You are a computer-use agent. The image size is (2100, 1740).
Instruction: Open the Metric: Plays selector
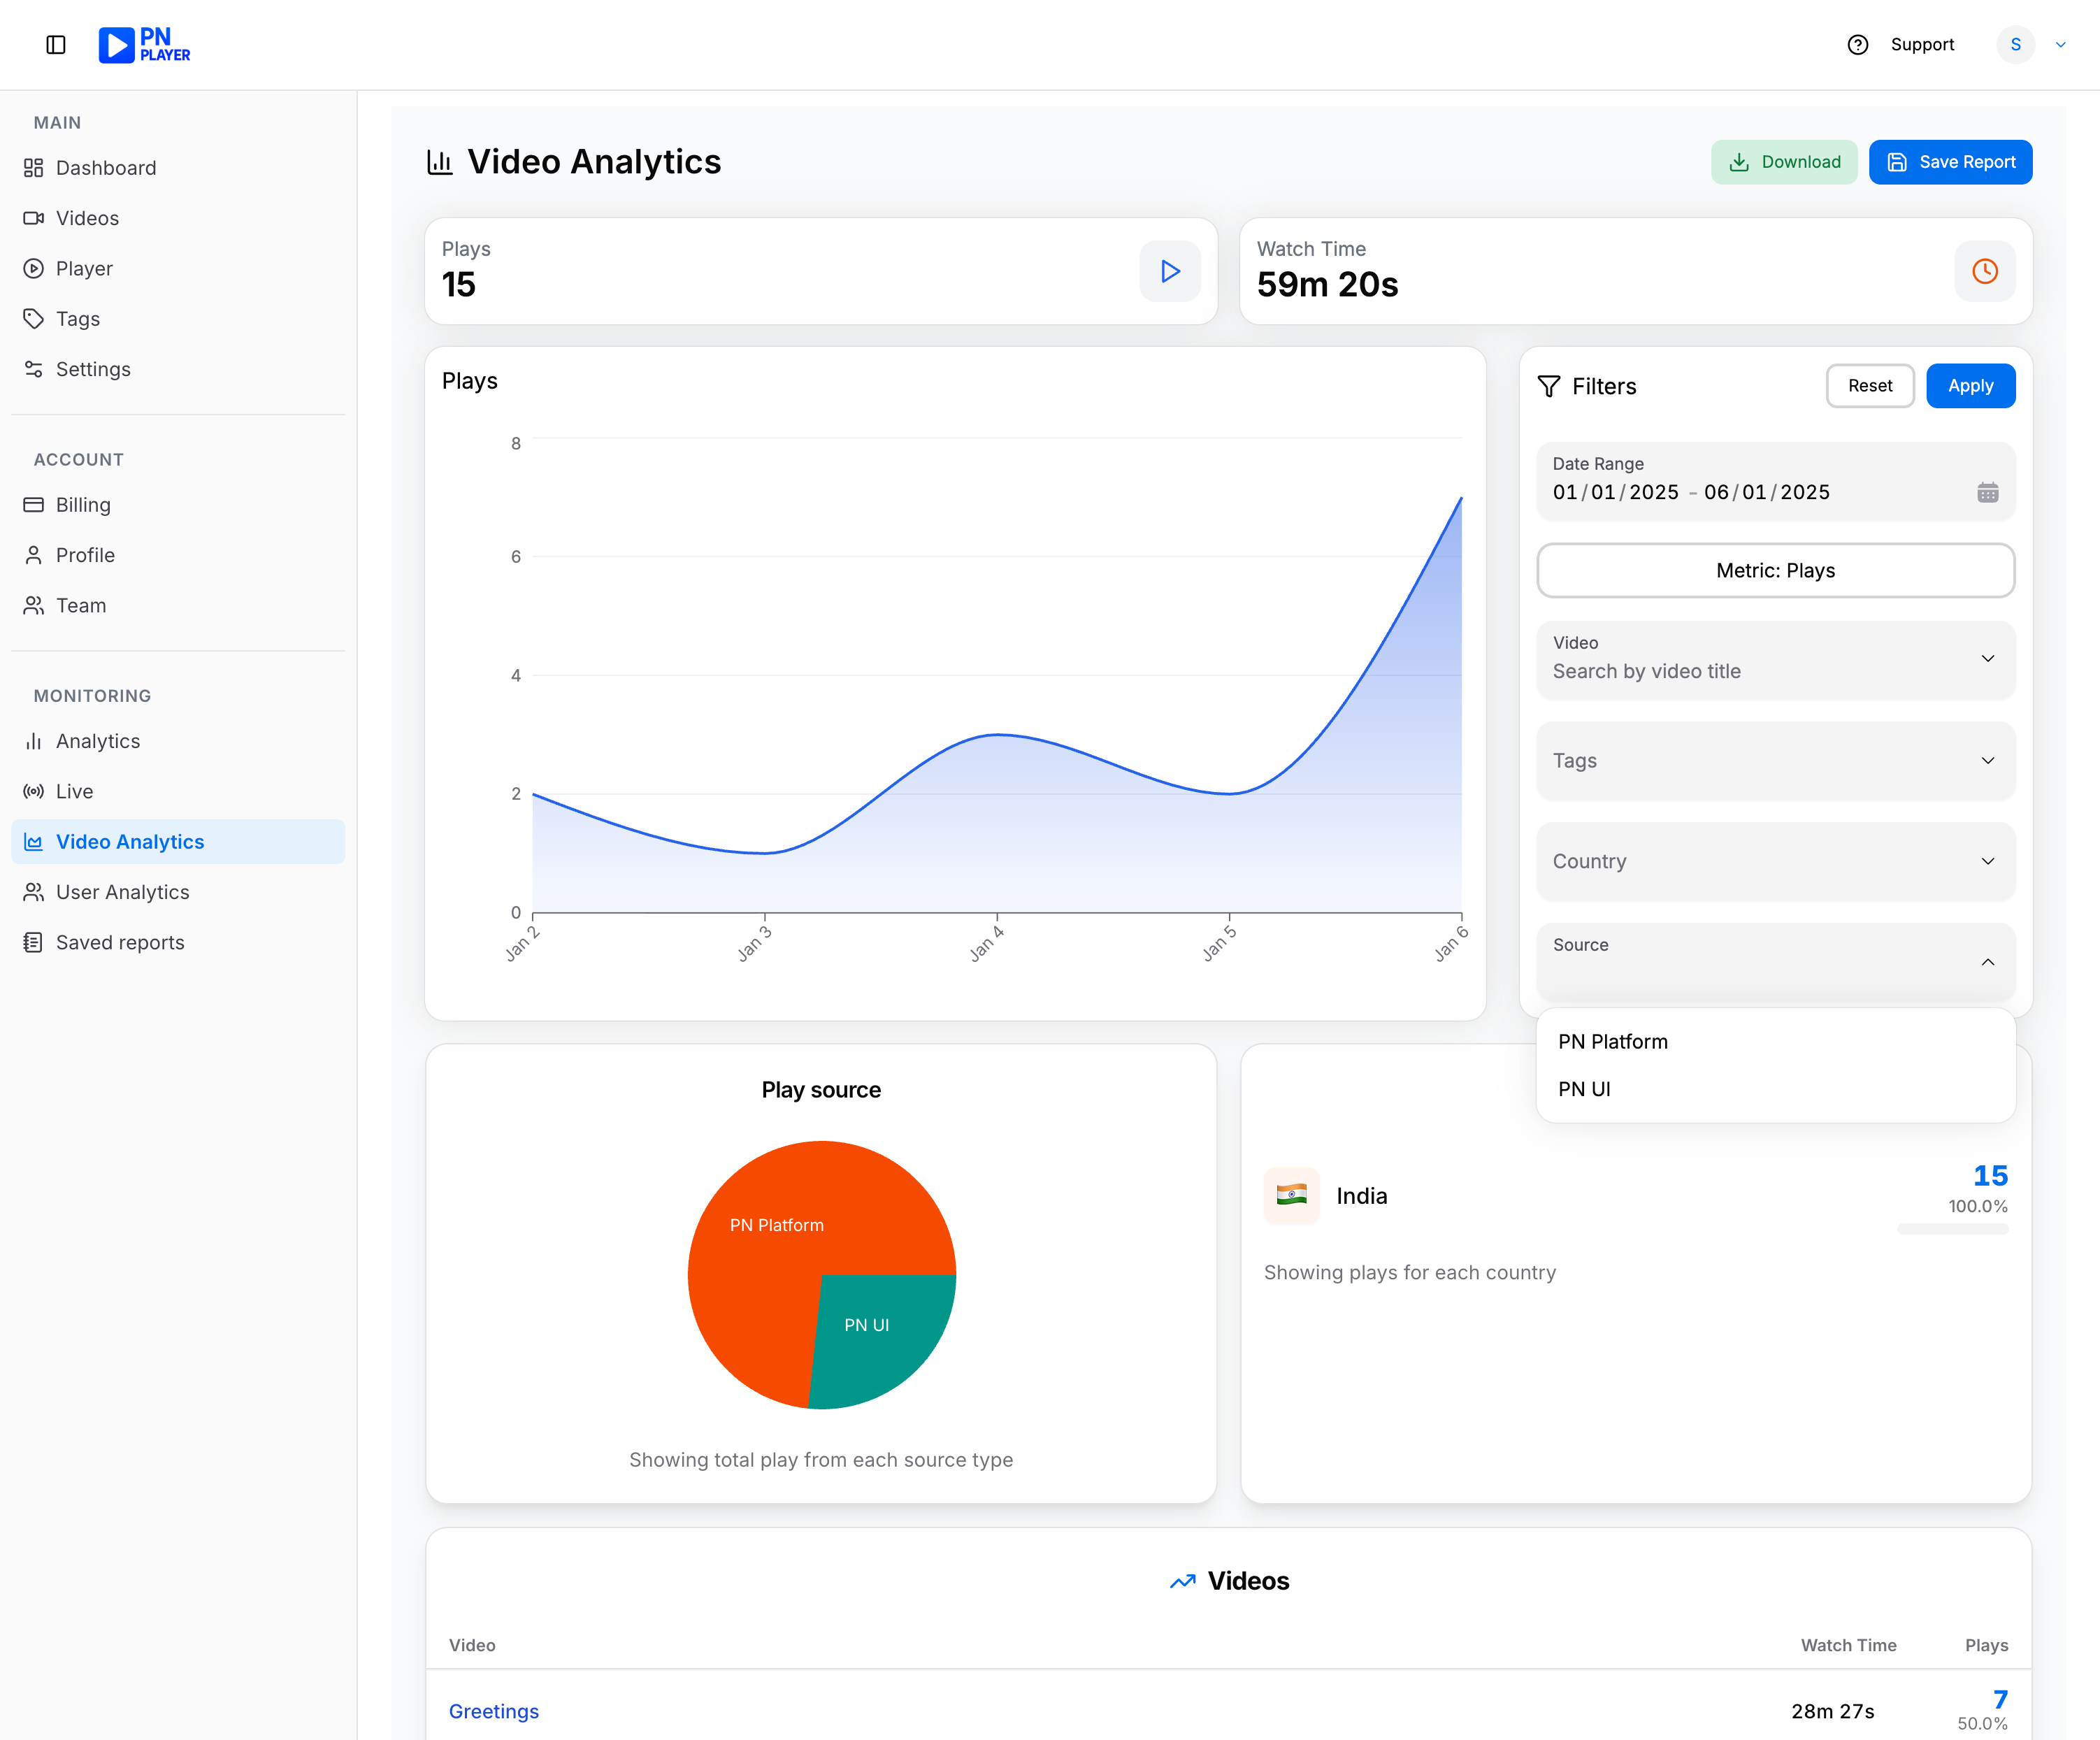coord(1775,570)
